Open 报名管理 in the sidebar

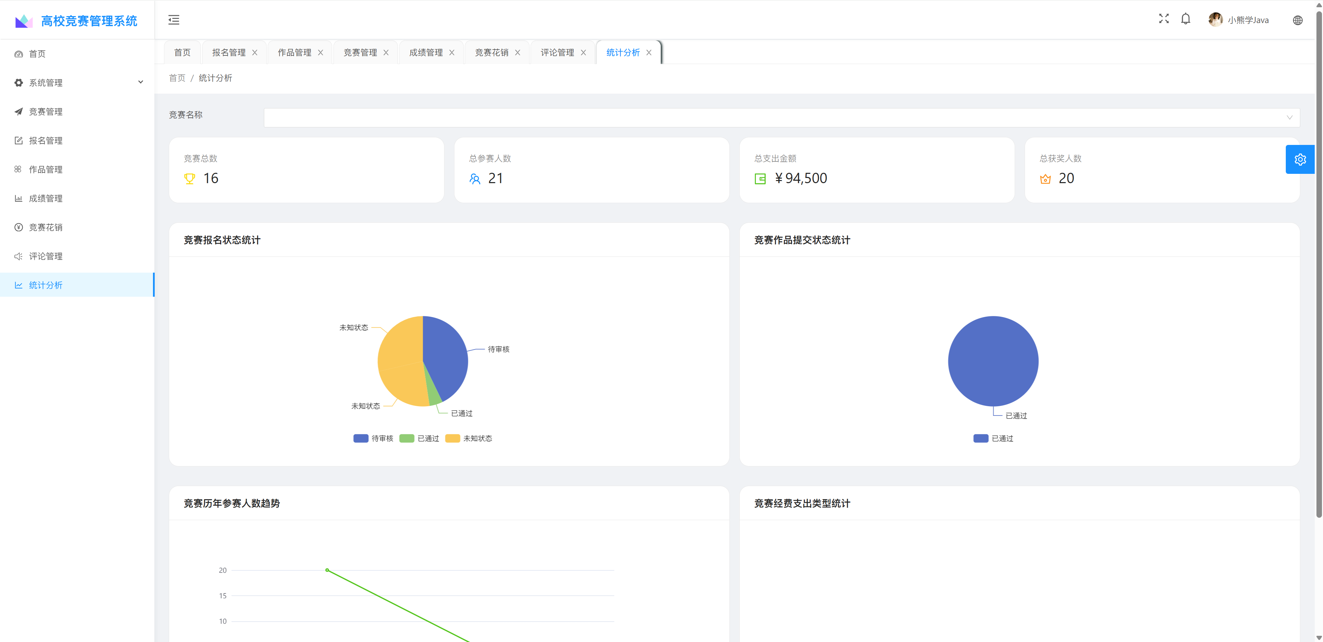click(77, 140)
